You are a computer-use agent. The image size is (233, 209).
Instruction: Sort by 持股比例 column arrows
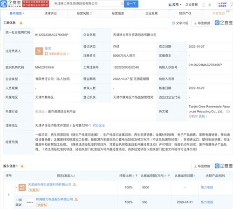tap(133, 175)
